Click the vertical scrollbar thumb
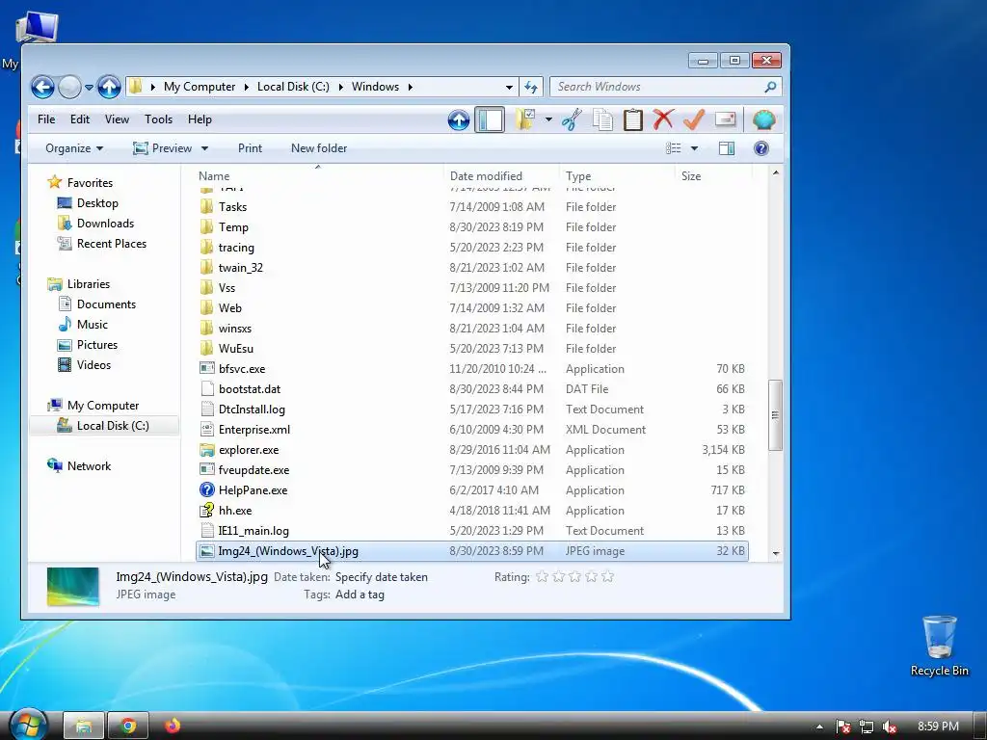Image resolution: width=987 pixels, height=740 pixels. click(776, 415)
